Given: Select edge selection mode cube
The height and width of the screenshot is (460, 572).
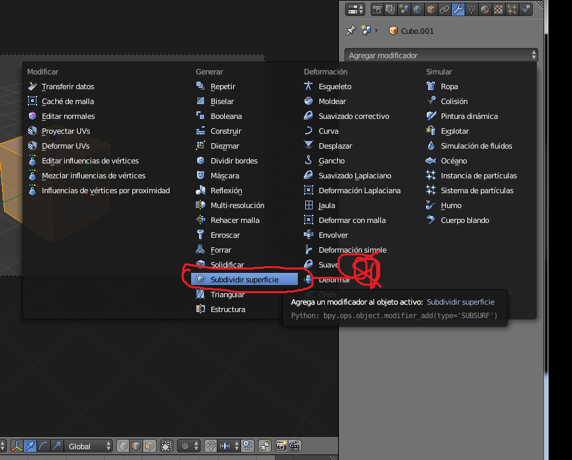Looking at the screenshot, I should pos(136,446).
